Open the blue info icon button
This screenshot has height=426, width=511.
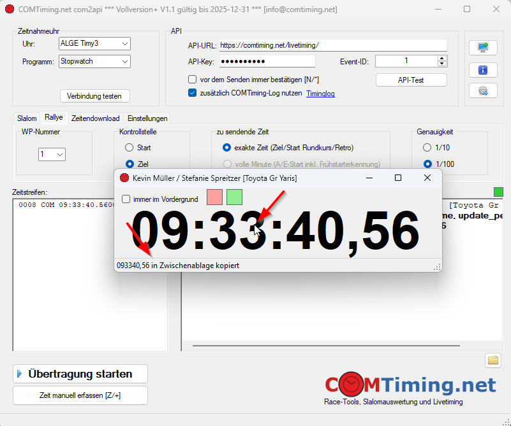point(483,69)
